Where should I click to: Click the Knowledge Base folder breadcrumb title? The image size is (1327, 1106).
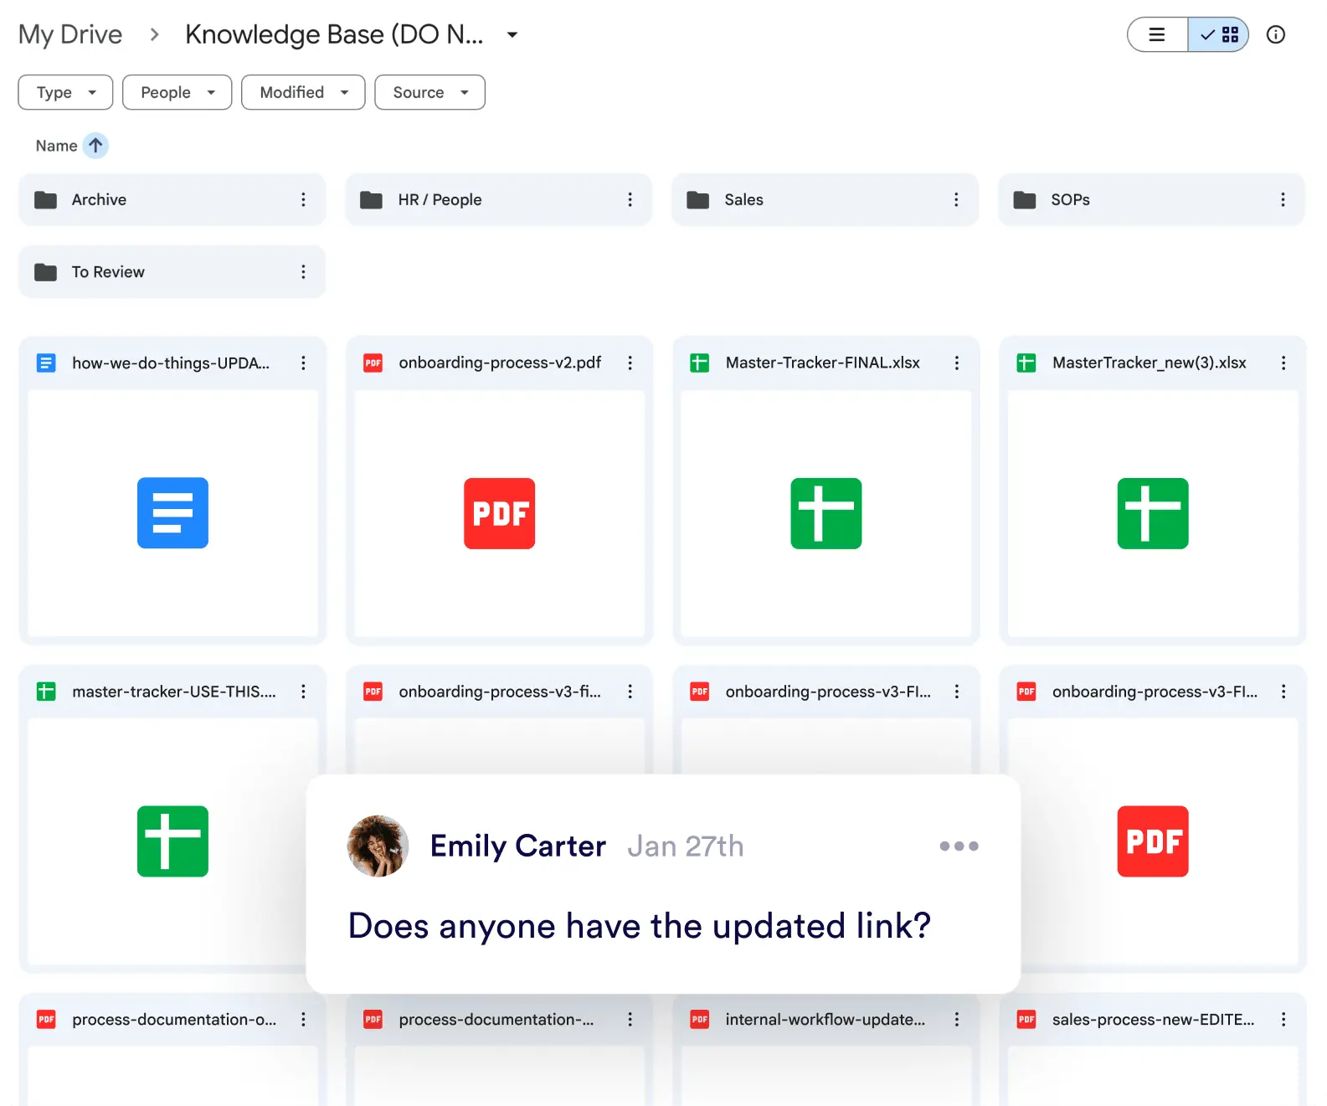point(334,34)
